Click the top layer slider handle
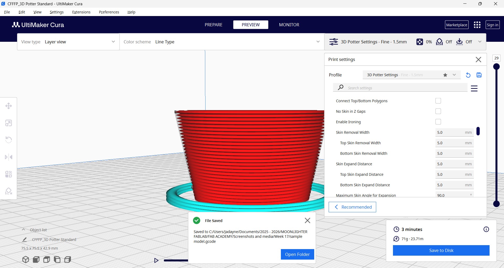The height and width of the screenshot is (268, 504). [x=496, y=66]
